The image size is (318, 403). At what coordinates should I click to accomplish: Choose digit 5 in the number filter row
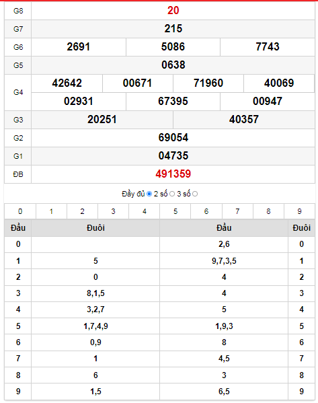click(175, 211)
